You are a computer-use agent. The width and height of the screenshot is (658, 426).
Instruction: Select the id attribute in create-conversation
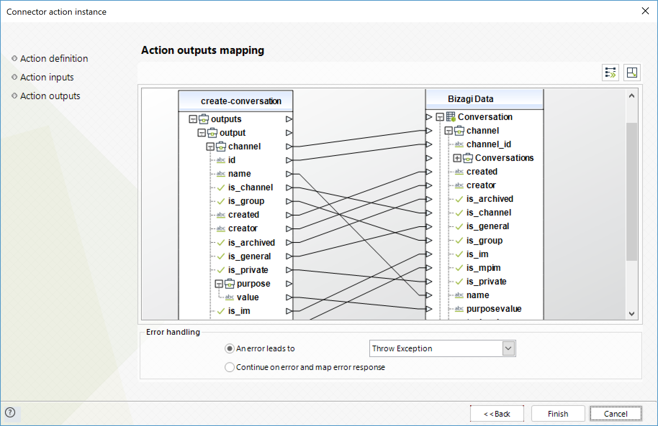coord(231,160)
